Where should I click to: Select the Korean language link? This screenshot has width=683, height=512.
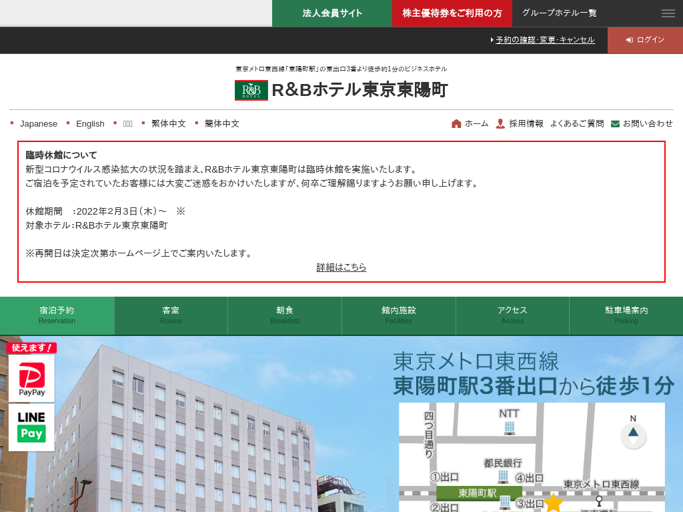click(x=127, y=123)
